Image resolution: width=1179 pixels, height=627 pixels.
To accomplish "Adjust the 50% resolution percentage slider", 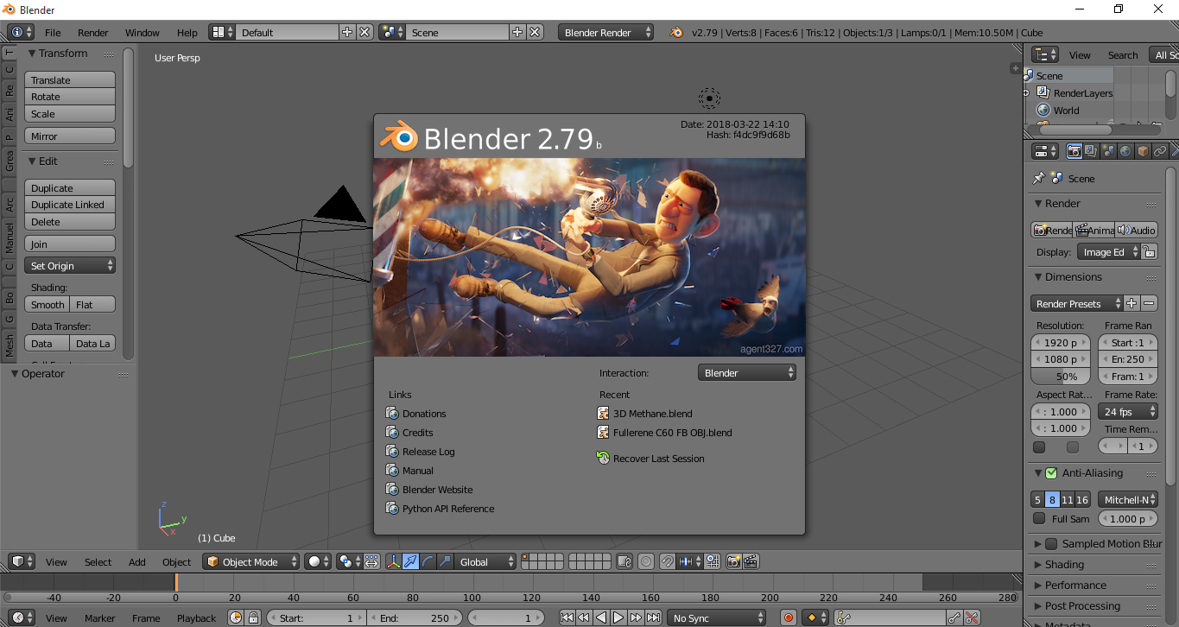I will [x=1060, y=377].
